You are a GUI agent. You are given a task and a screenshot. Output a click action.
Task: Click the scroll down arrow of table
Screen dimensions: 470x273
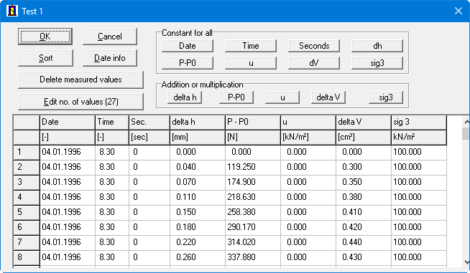pos(466,262)
